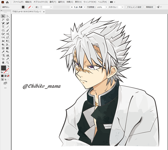Collapse the toolbar with double-arrow
Screen dimensions: 168x150
click(x=1, y=11)
